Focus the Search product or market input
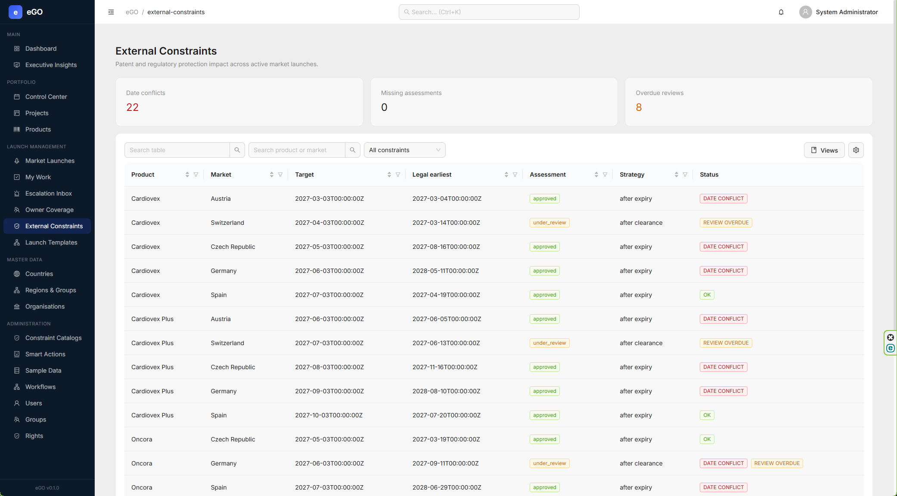 point(297,150)
